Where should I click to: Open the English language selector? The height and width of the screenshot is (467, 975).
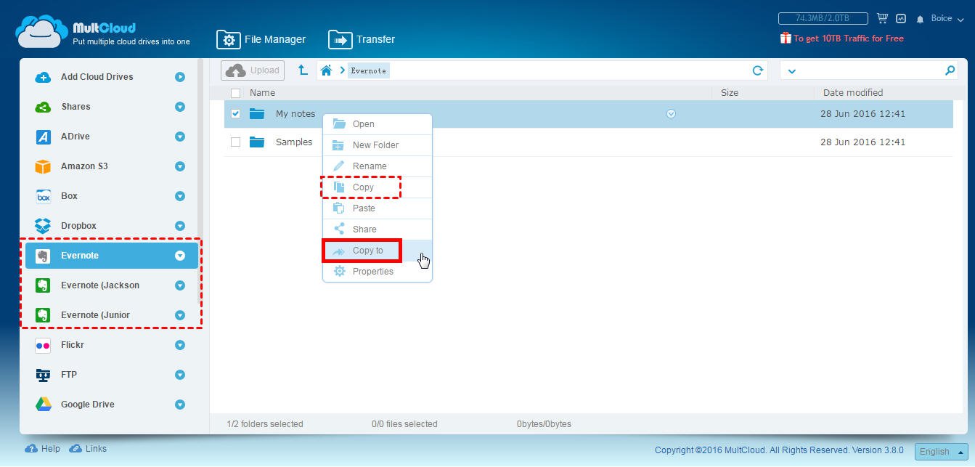[941, 451]
